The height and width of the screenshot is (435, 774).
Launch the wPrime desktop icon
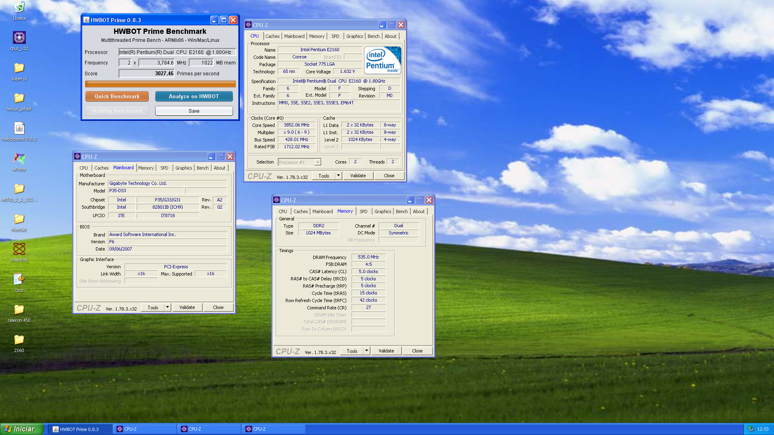19,158
